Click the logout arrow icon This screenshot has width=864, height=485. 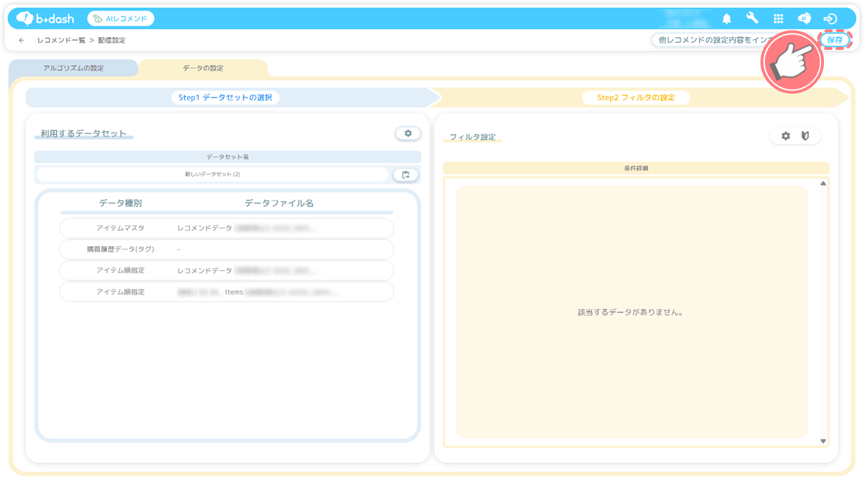830,19
